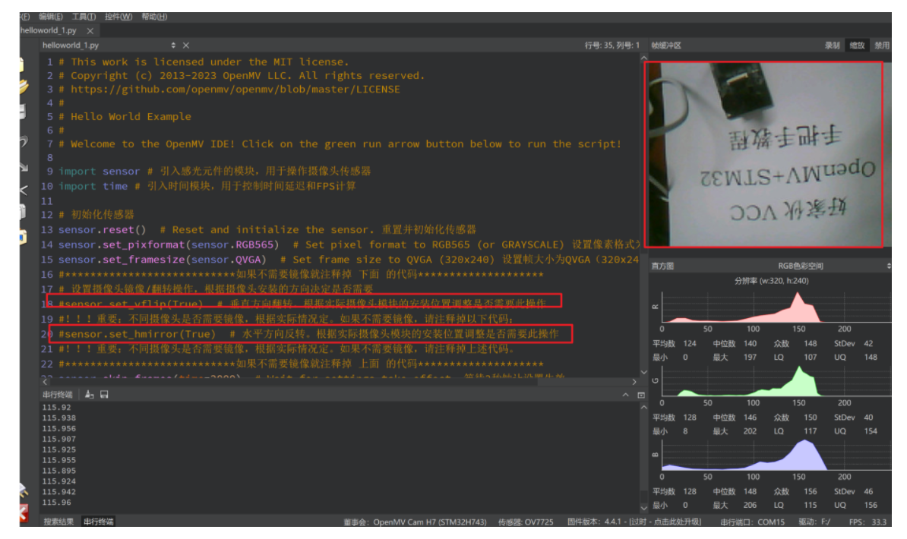Click the 串行端口: COM15 status entry
Viewport: 907px width, 539px height.
coord(753,522)
